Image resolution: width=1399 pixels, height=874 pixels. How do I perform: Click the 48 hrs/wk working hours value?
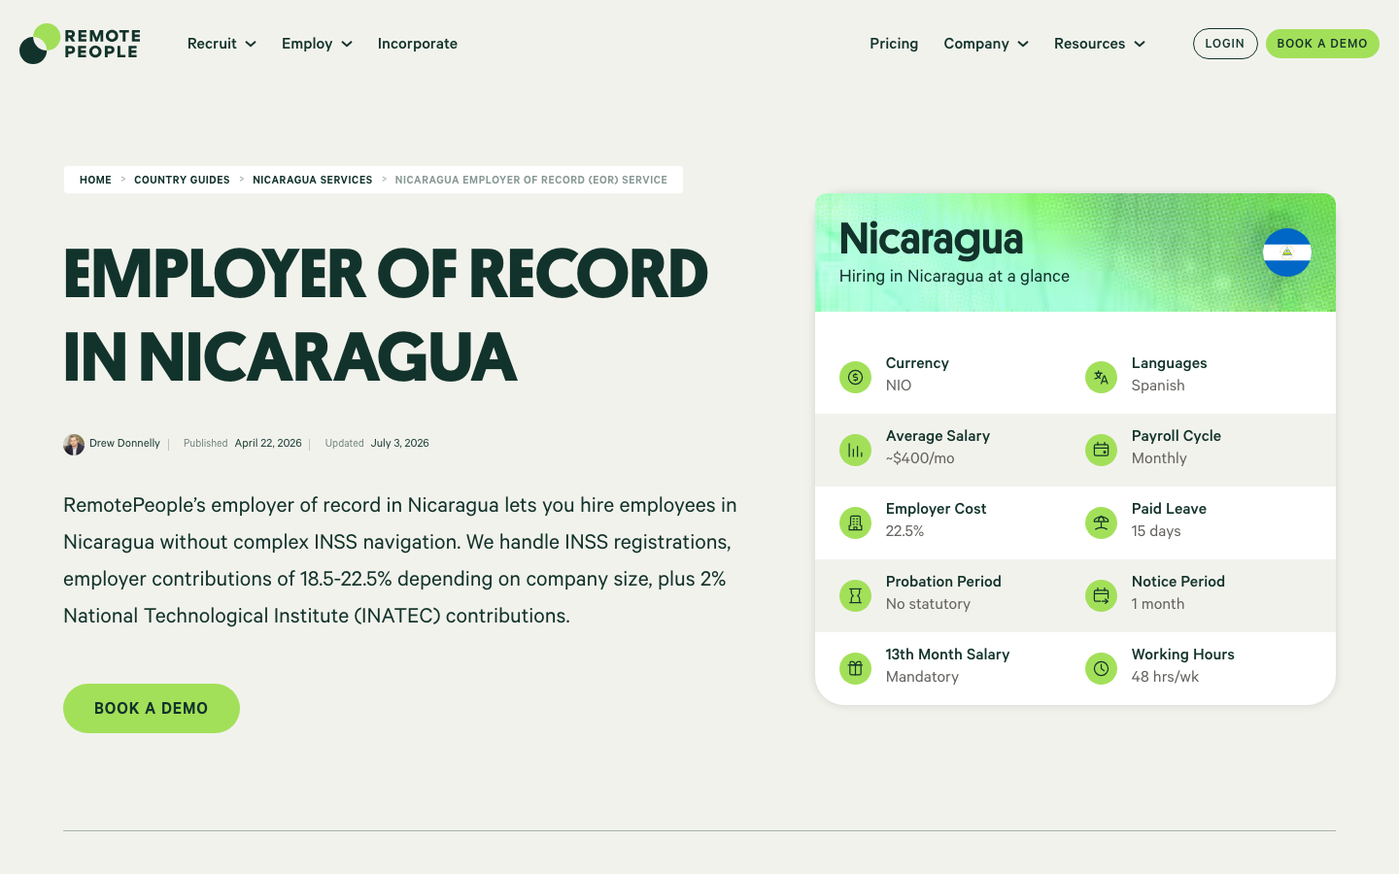pos(1165,677)
